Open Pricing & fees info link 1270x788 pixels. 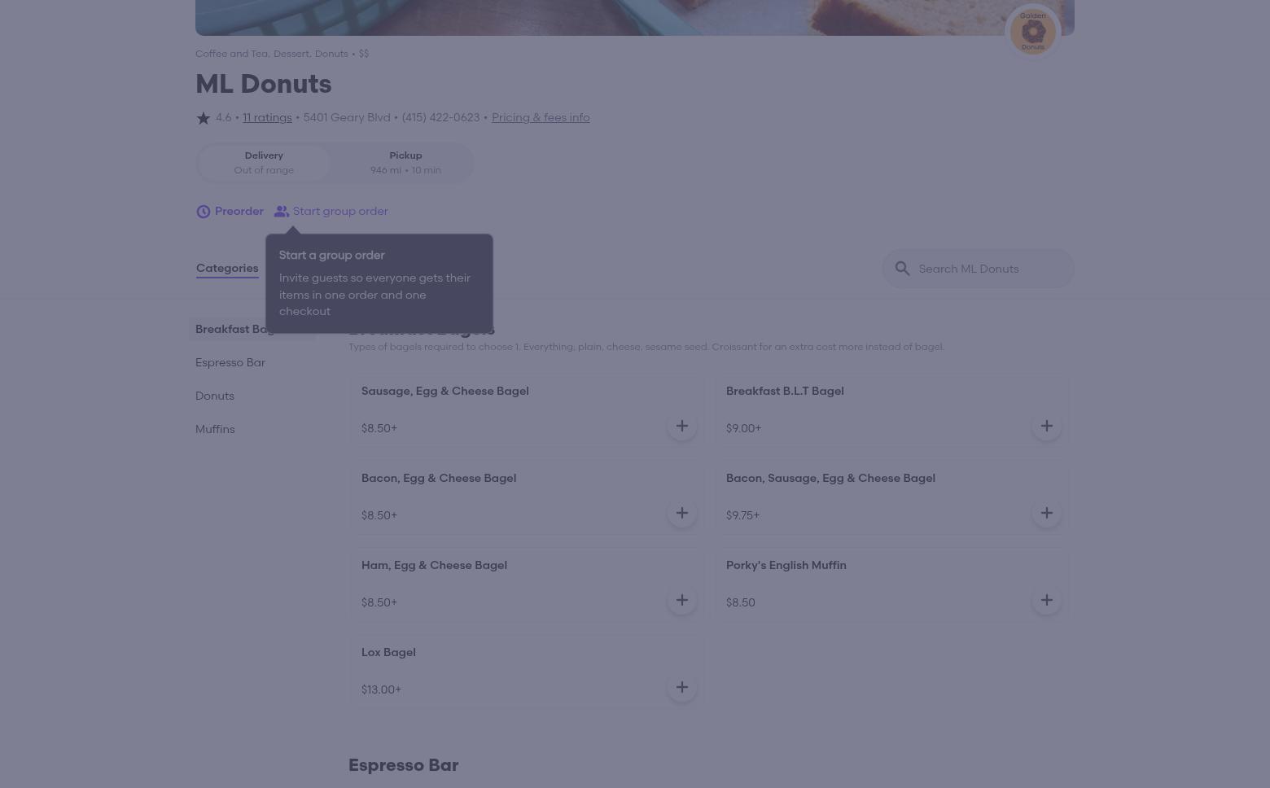point(541,117)
